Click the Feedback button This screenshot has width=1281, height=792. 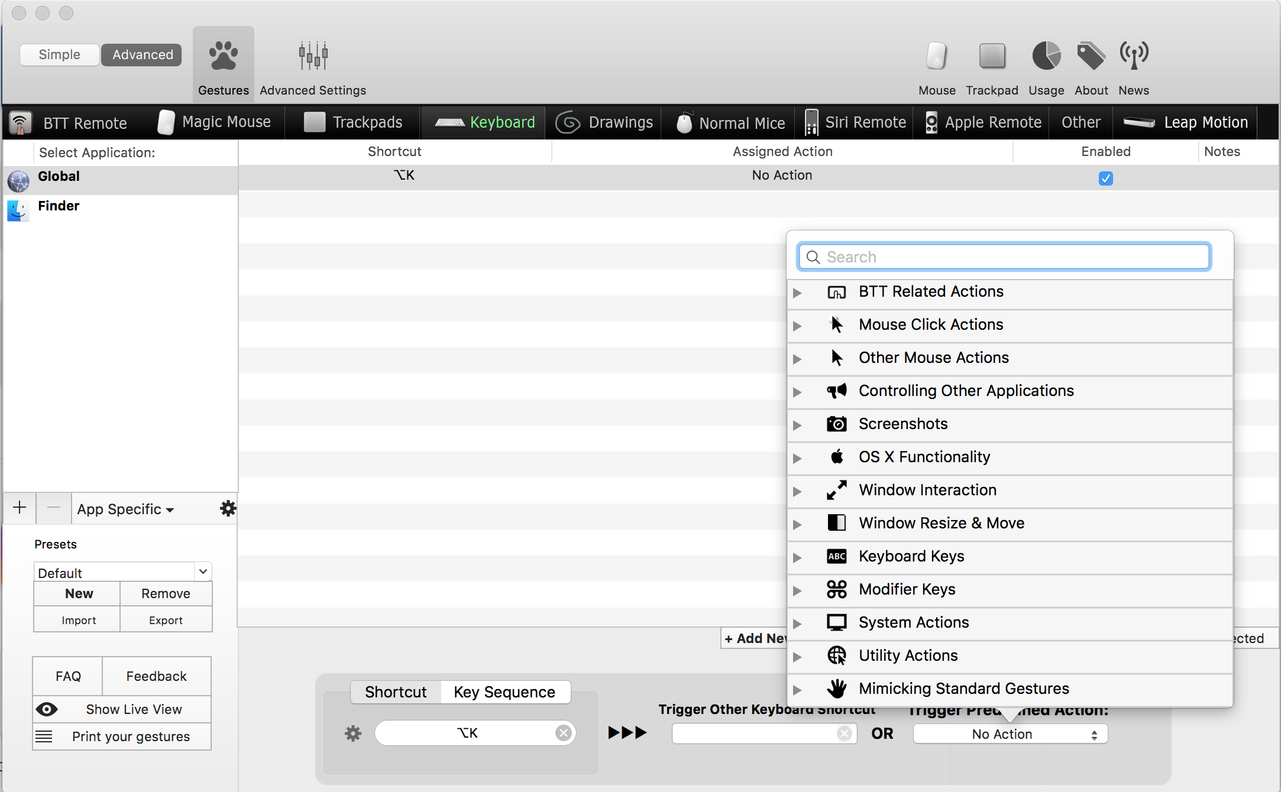pos(156,676)
